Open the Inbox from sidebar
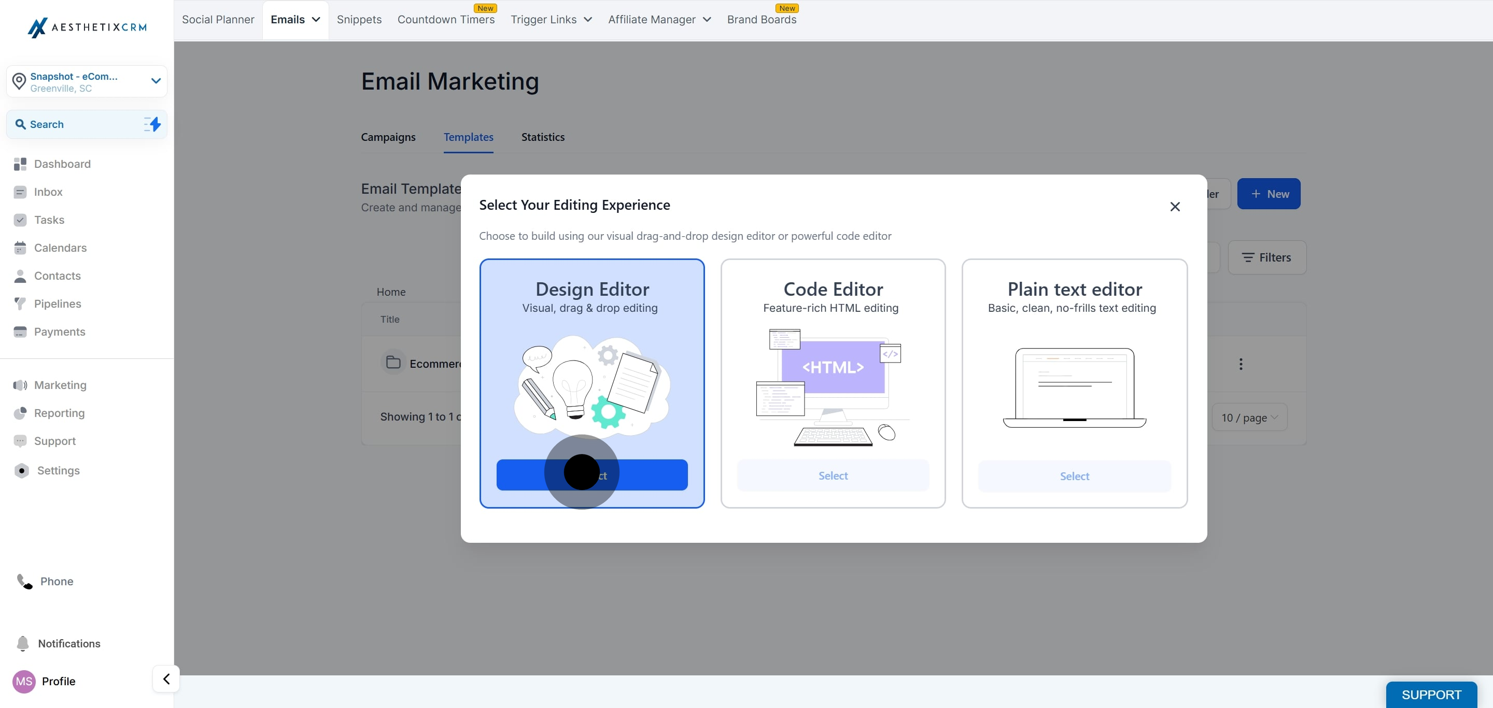This screenshot has height=708, width=1493. tap(48, 192)
